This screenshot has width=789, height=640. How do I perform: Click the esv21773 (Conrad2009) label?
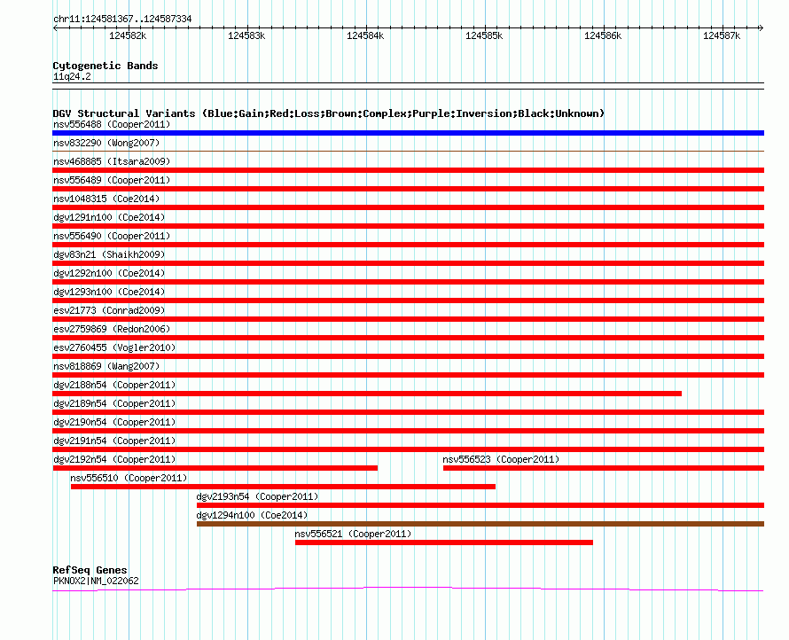click(x=109, y=310)
